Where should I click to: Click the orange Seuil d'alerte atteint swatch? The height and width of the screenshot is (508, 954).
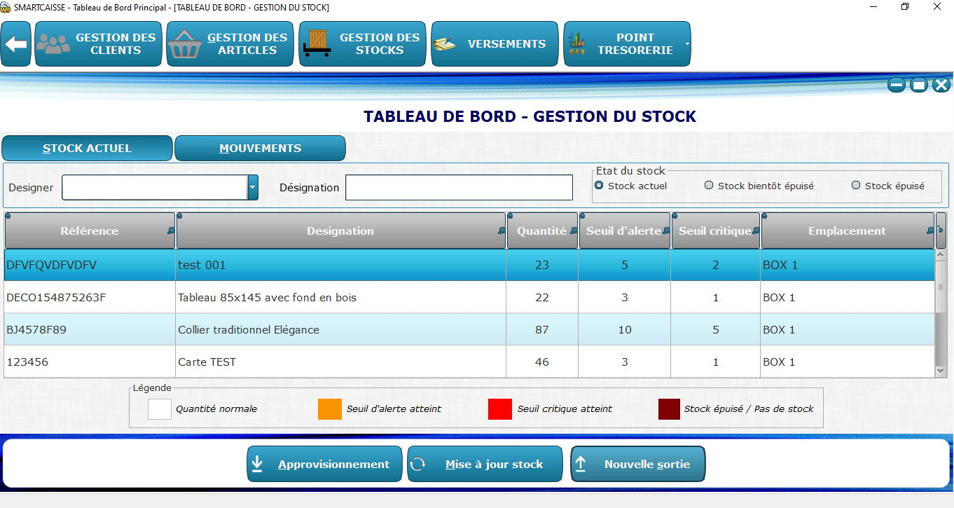pos(329,409)
